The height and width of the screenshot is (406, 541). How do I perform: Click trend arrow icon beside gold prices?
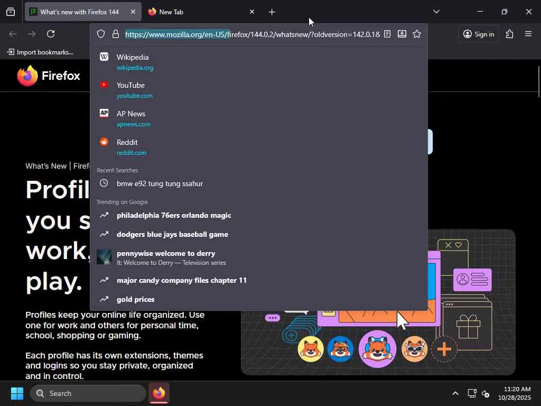point(104,299)
